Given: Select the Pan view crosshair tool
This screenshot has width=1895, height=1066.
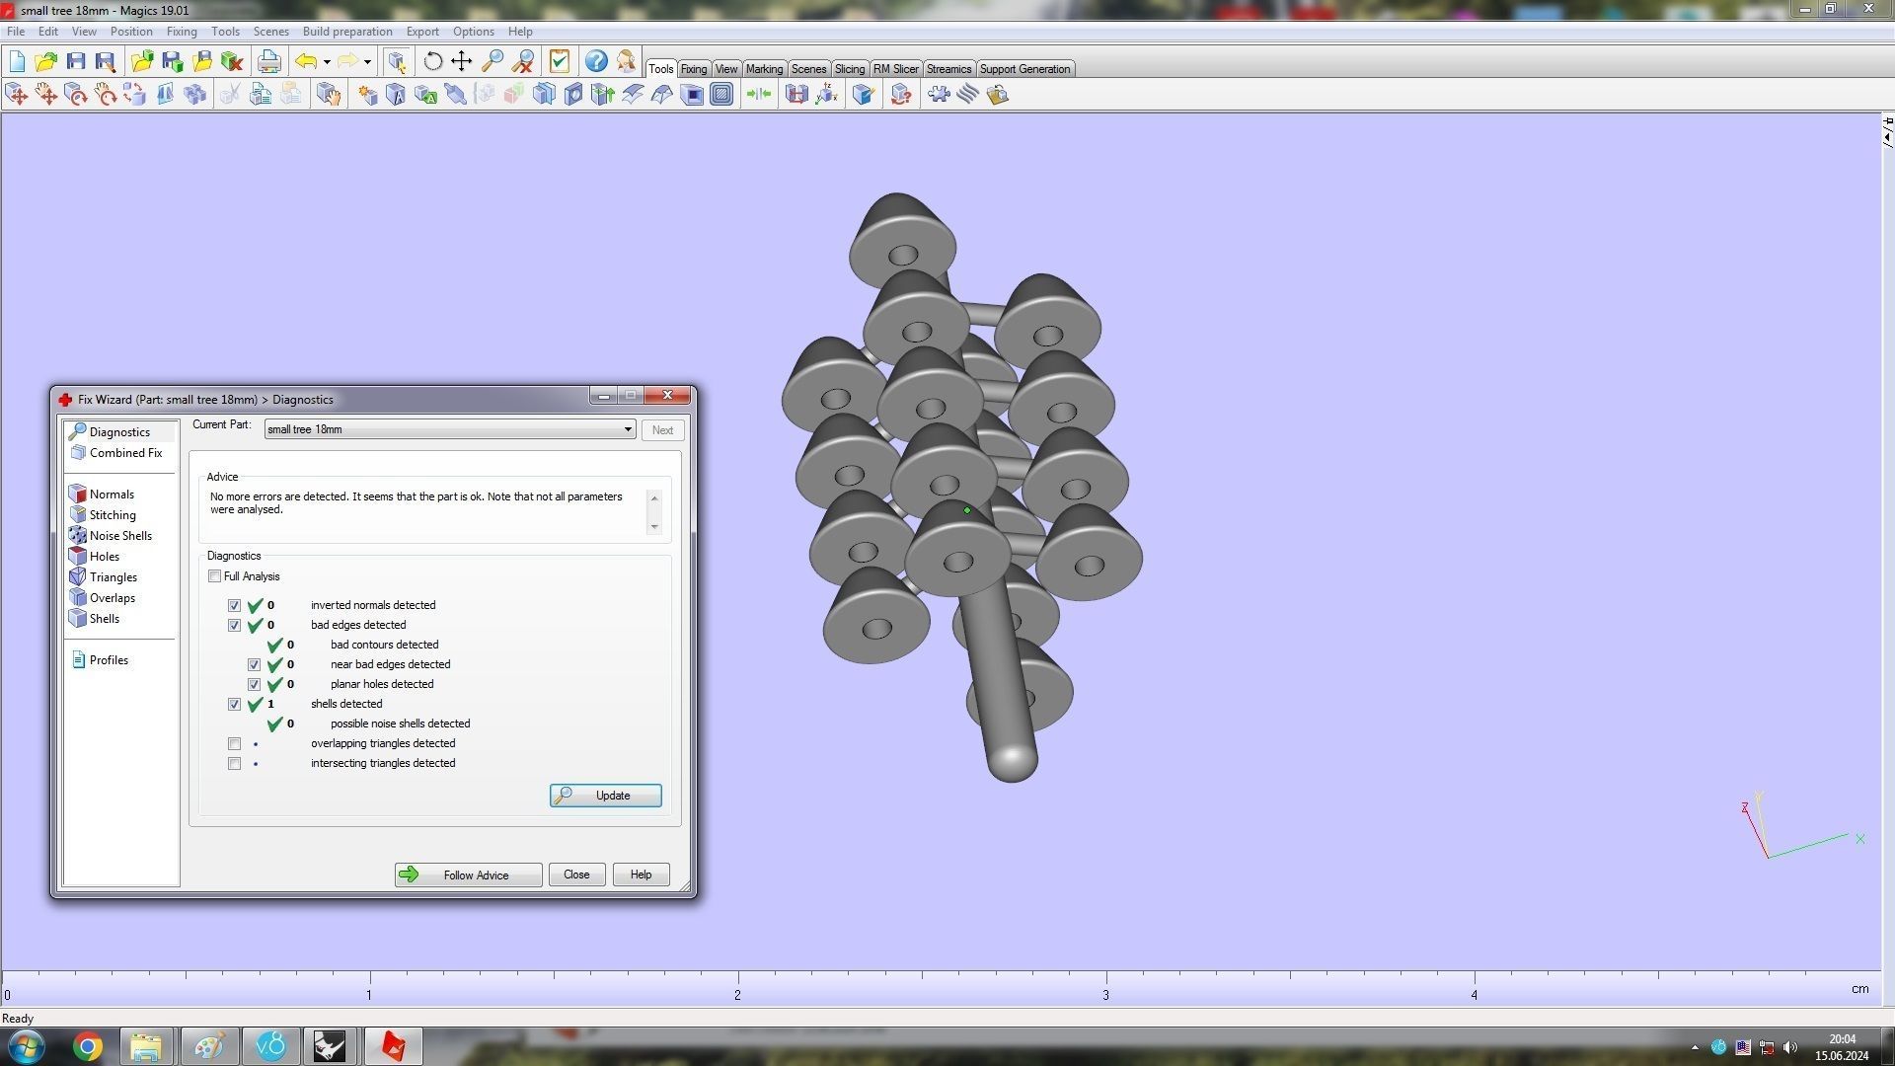Looking at the screenshot, I should (x=462, y=61).
